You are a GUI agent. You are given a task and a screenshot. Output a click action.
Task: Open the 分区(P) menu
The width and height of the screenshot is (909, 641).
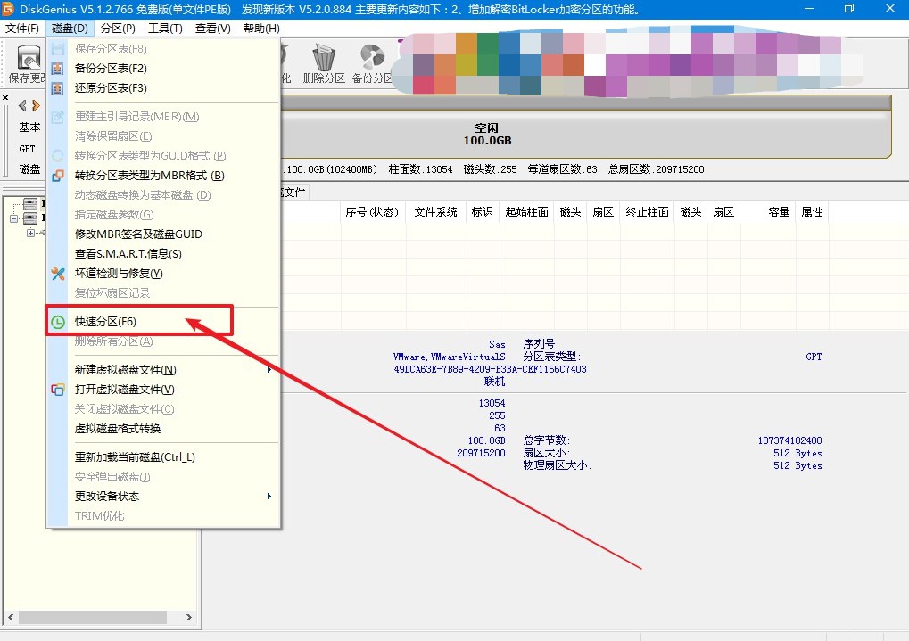coord(118,29)
